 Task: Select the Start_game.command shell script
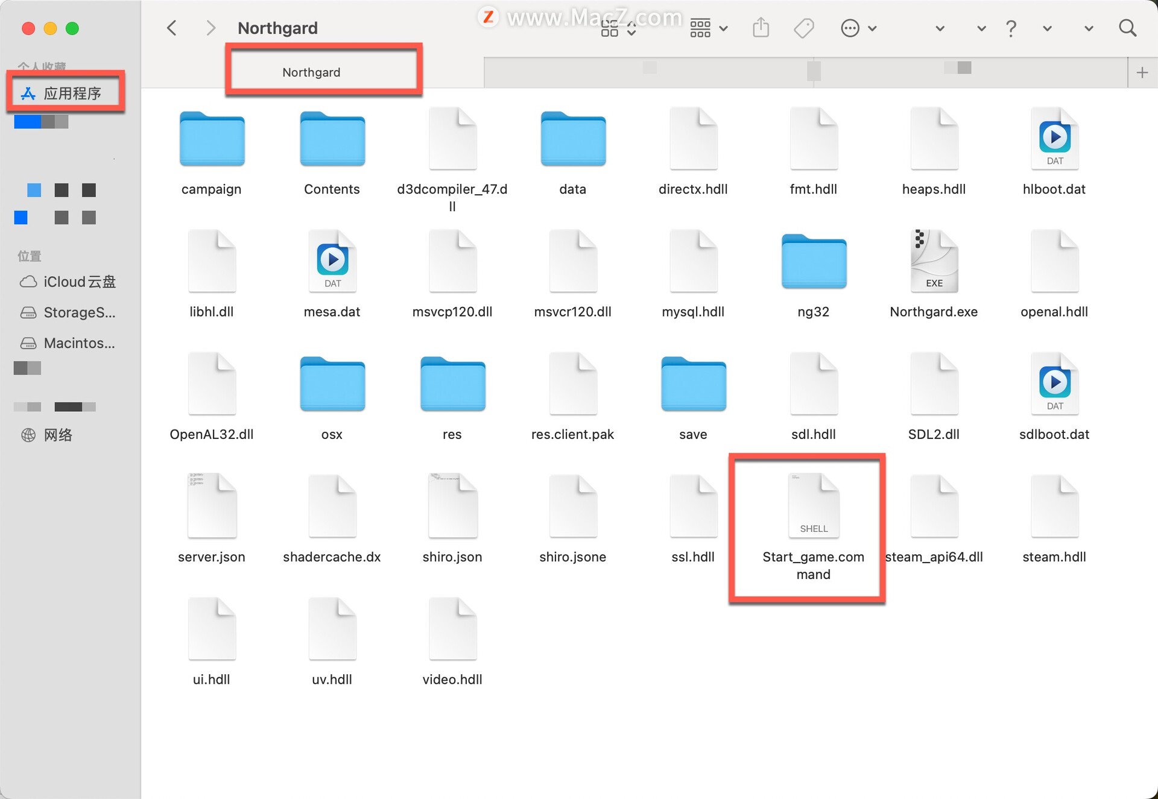pyautogui.click(x=814, y=507)
